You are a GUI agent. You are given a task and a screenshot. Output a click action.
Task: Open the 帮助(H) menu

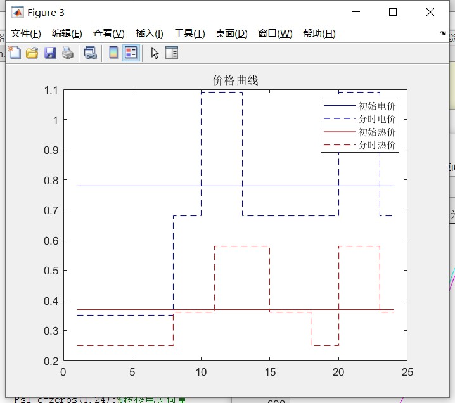(319, 34)
